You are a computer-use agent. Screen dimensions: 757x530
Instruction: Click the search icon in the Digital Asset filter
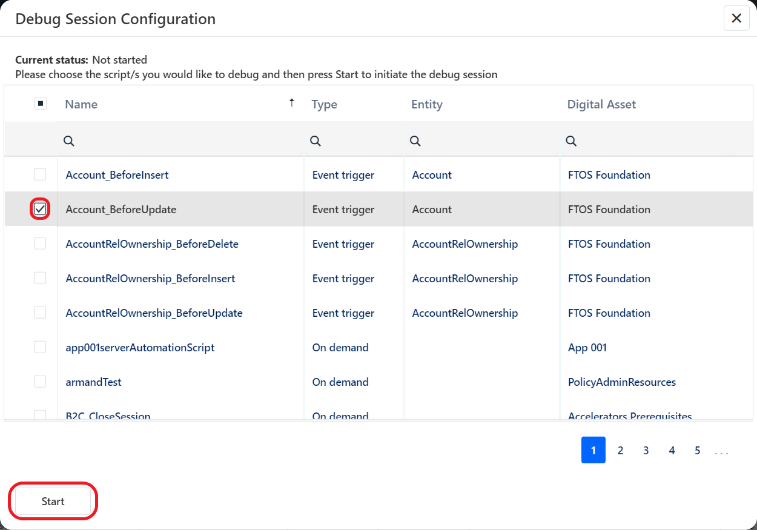571,141
